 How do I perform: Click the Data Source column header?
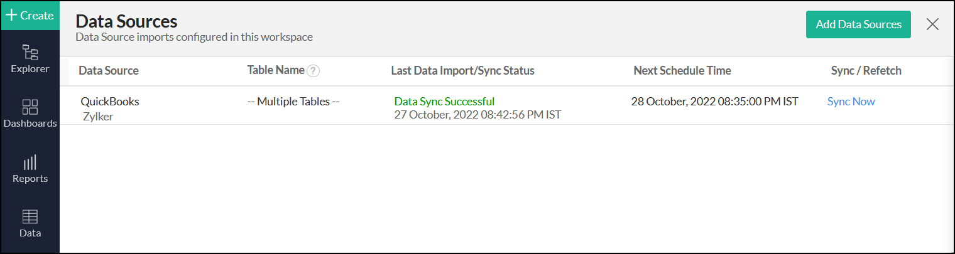tap(109, 71)
